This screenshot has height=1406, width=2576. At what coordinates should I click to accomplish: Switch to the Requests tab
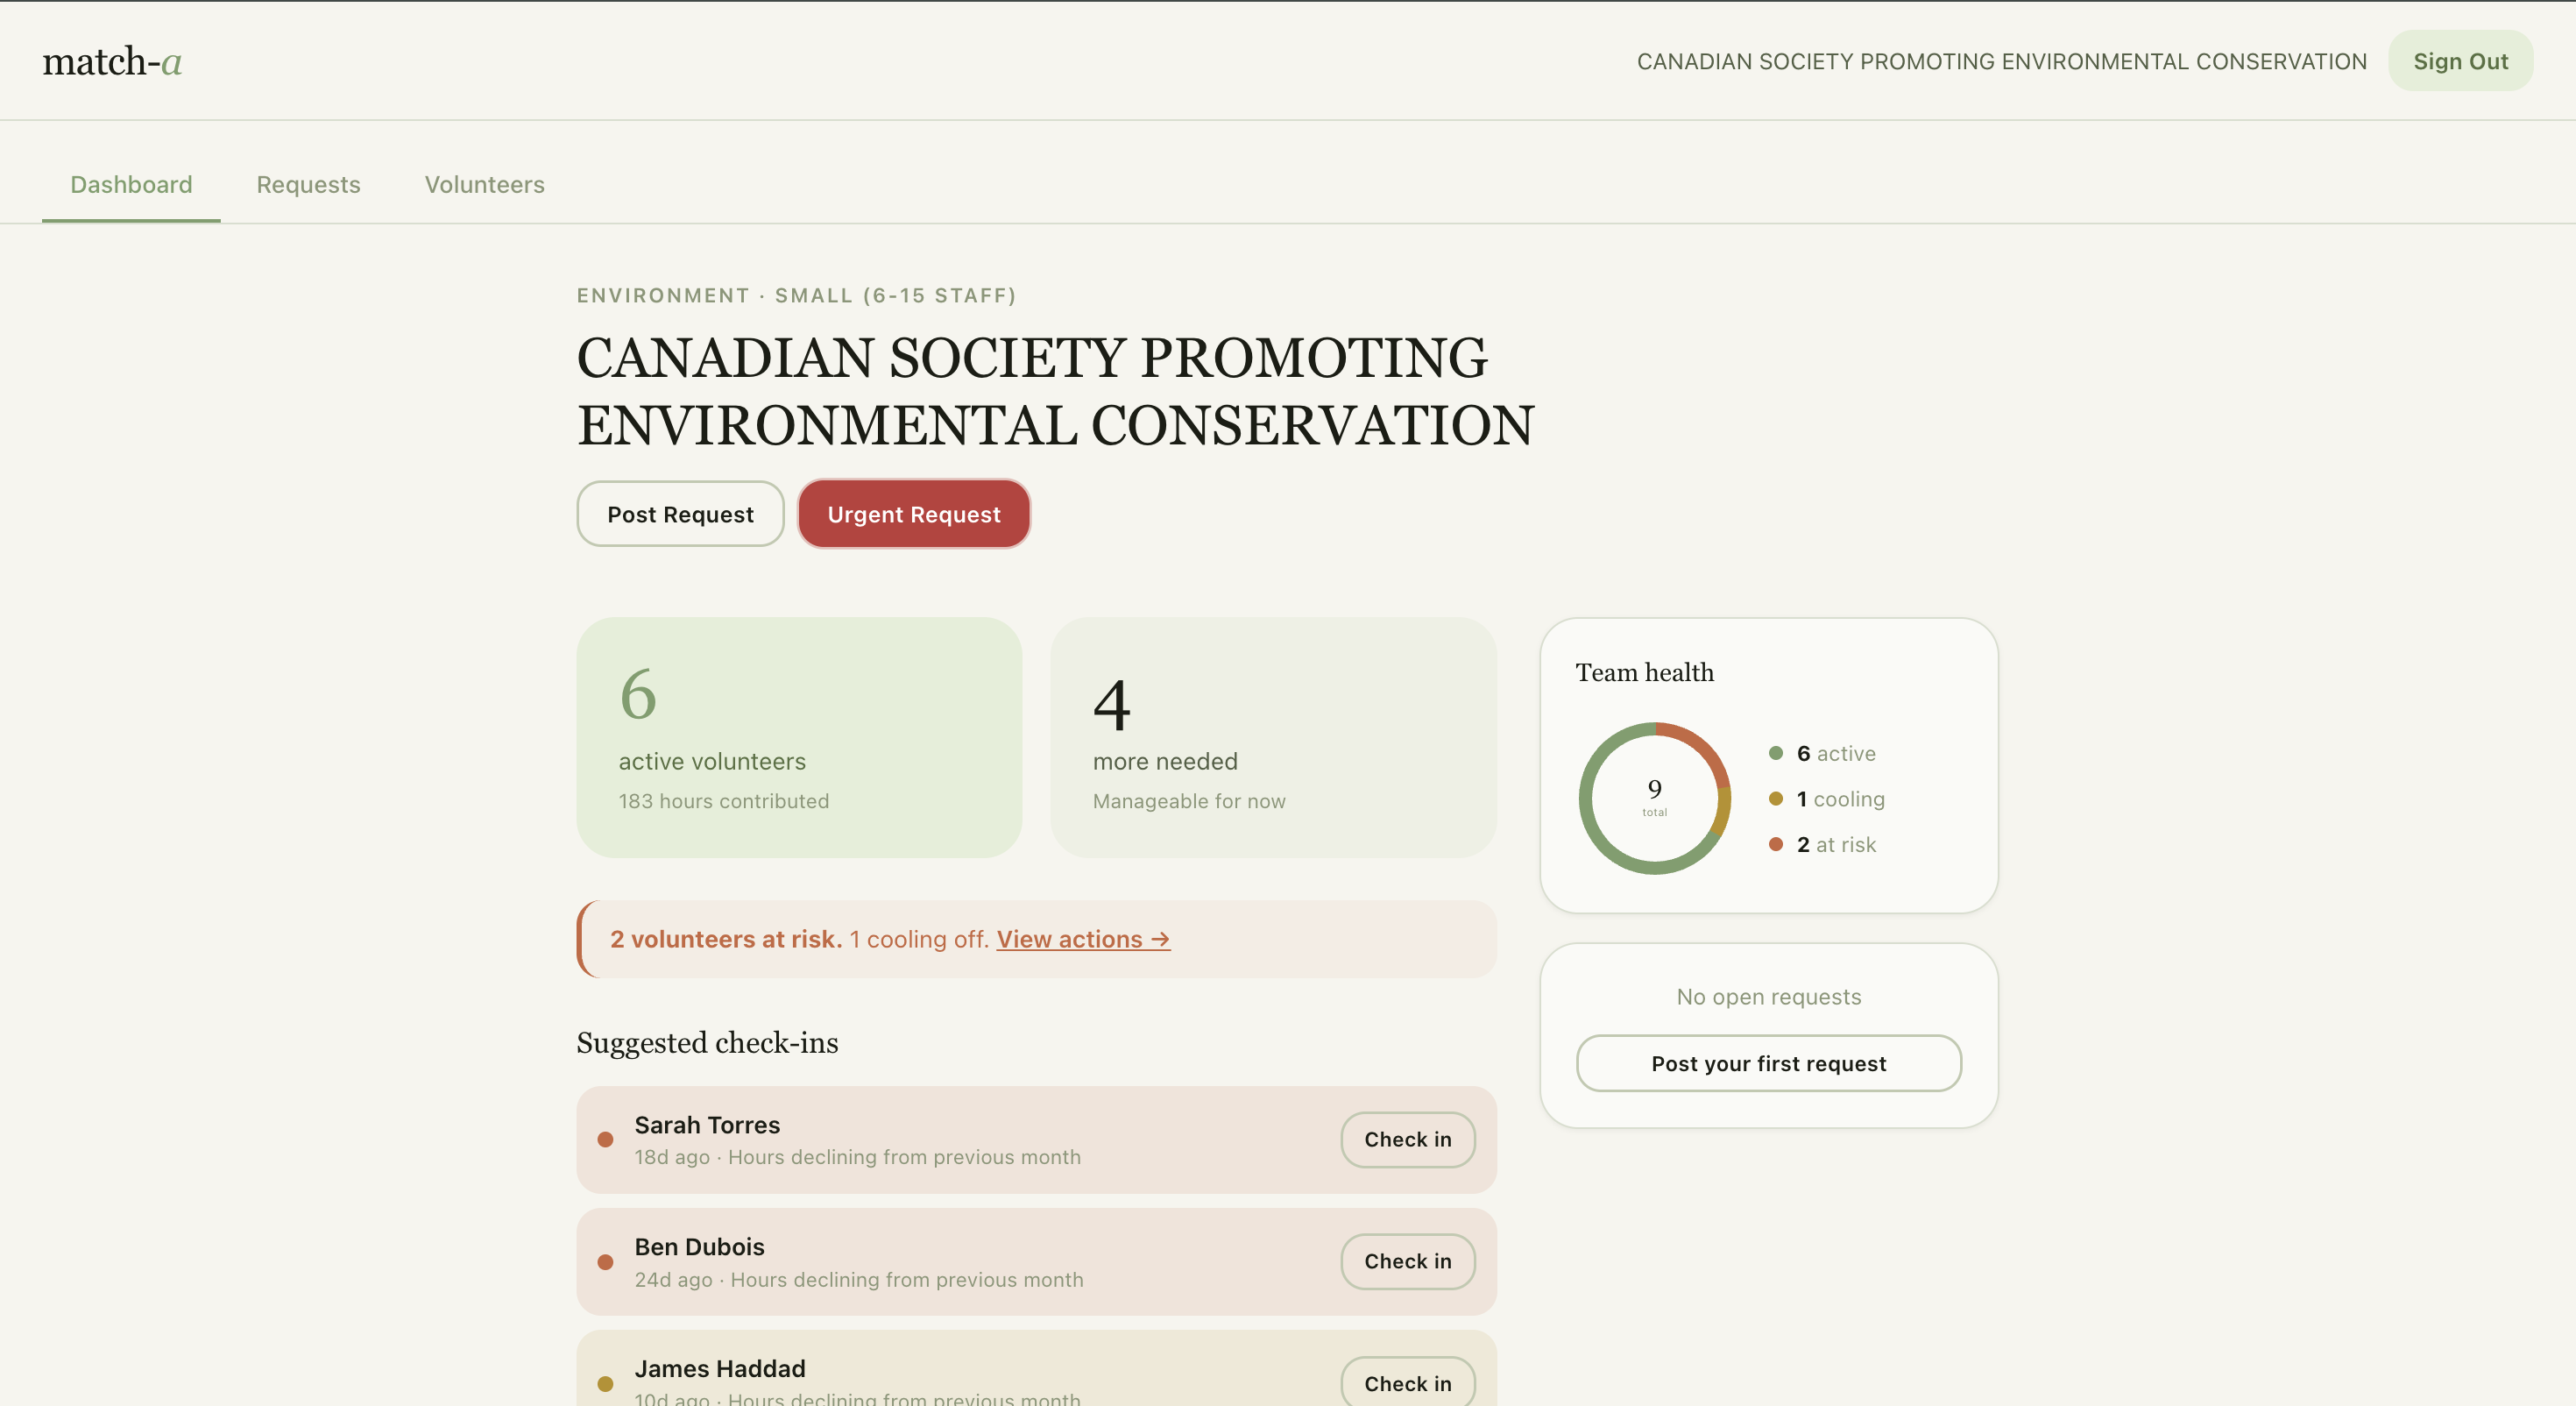coord(308,185)
